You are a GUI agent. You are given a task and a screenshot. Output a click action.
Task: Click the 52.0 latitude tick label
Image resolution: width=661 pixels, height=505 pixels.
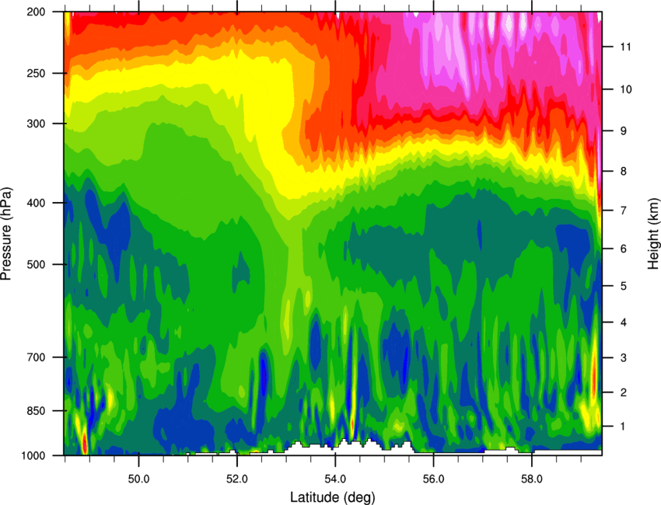pos(237,479)
